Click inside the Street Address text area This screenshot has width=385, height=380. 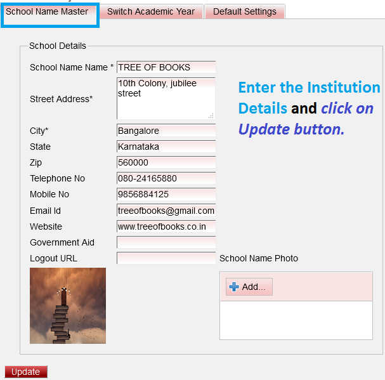[166, 98]
